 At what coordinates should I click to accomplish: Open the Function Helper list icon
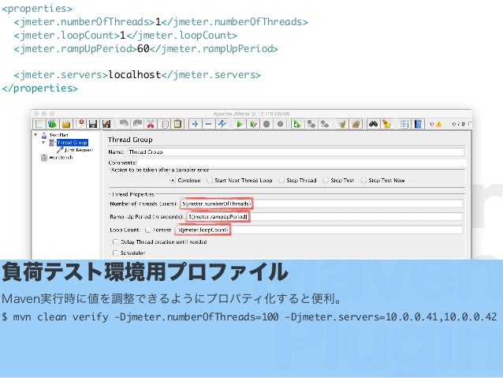[x=404, y=124]
